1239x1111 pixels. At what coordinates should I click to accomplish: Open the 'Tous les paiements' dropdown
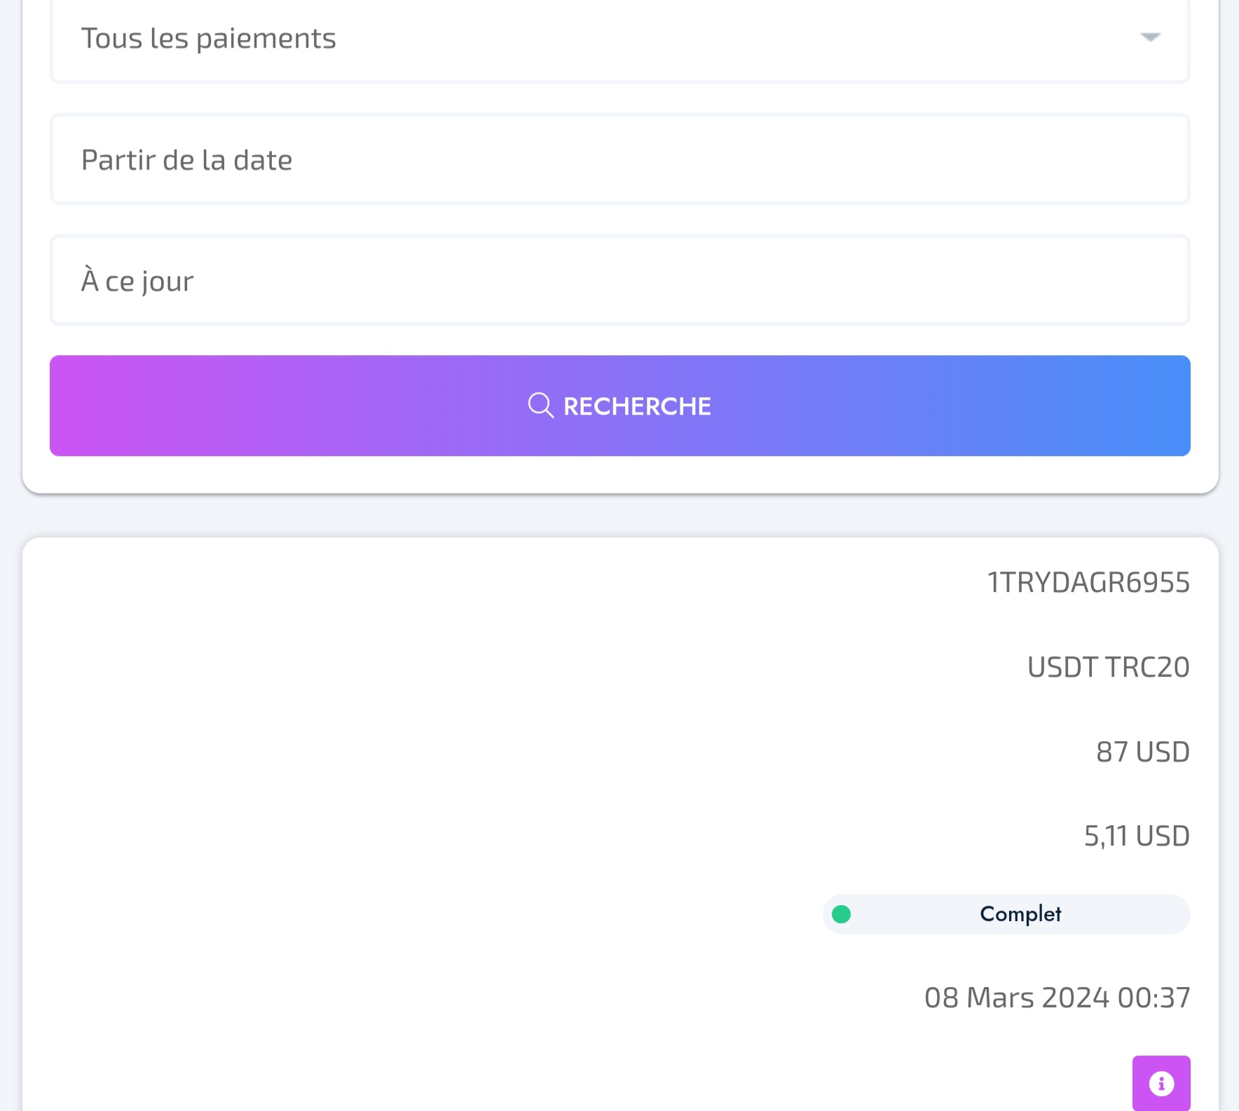(x=619, y=39)
